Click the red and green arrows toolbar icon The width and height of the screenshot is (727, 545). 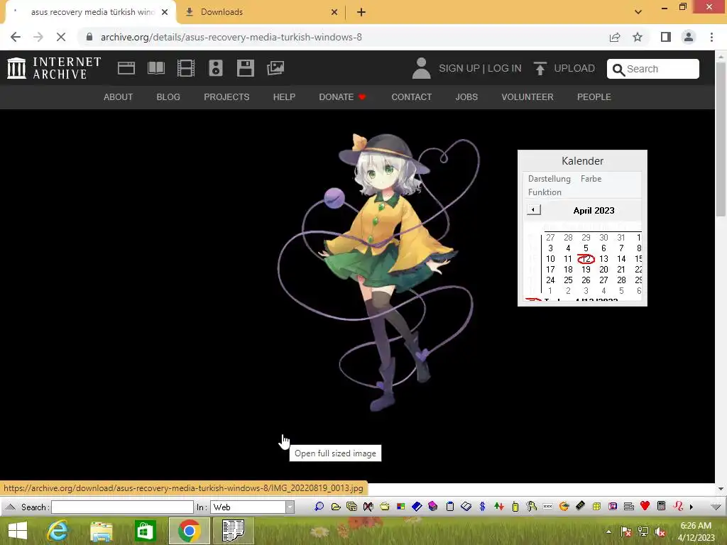(x=499, y=507)
